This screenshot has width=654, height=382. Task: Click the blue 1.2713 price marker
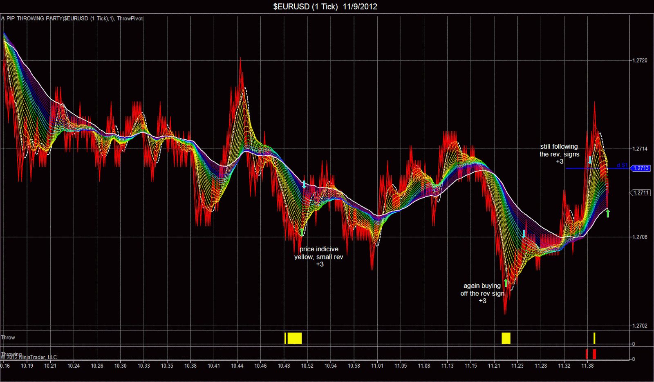641,168
